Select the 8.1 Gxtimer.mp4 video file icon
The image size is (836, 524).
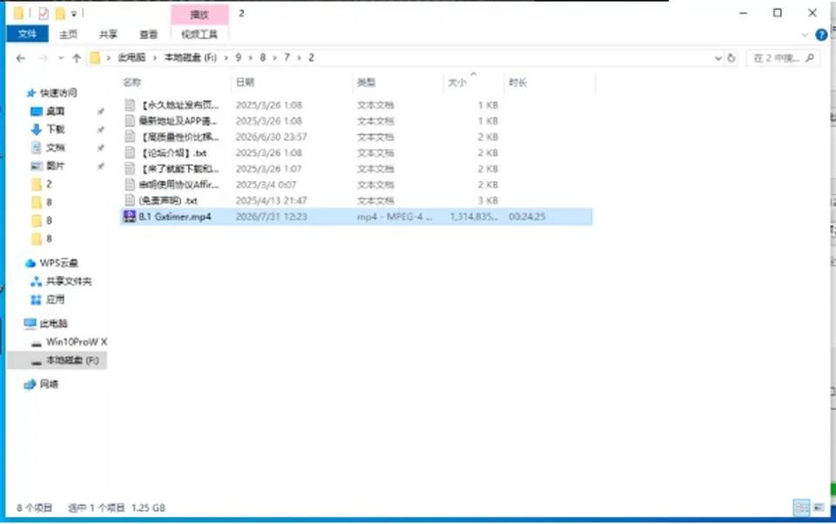[129, 217]
